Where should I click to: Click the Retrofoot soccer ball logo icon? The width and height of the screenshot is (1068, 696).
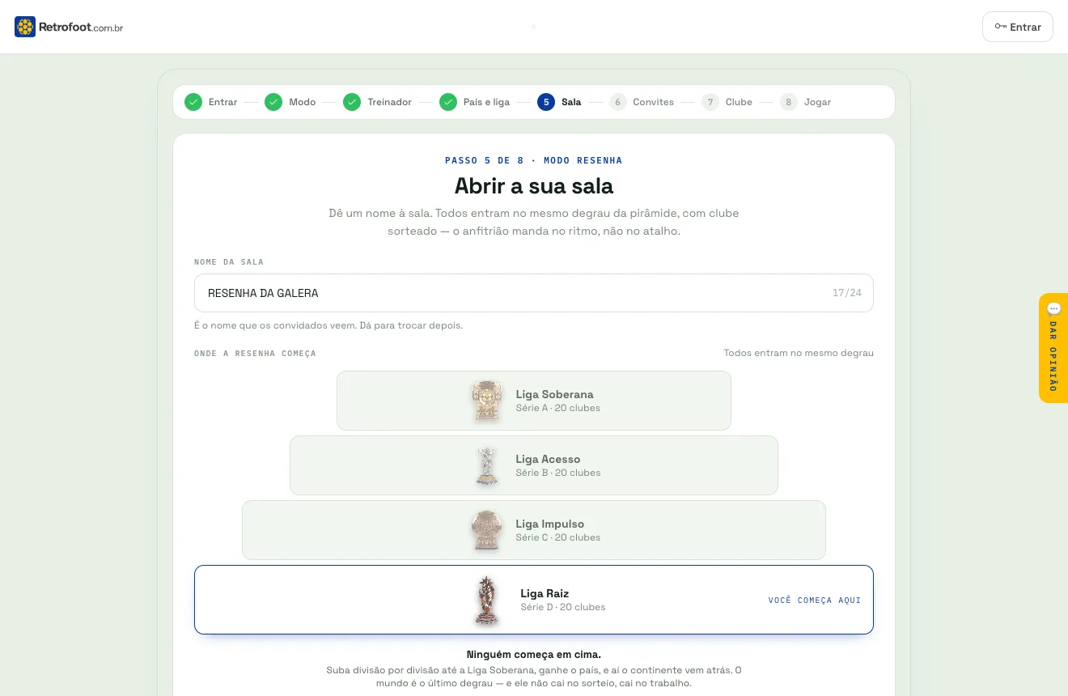coord(25,27)
